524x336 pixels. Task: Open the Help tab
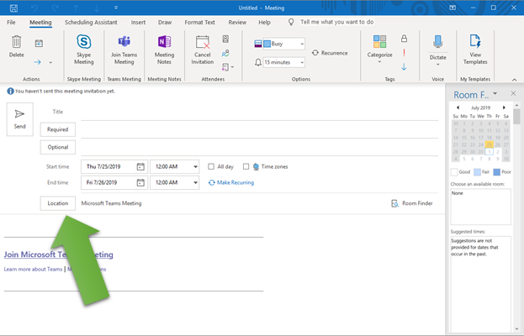(264, 23)
